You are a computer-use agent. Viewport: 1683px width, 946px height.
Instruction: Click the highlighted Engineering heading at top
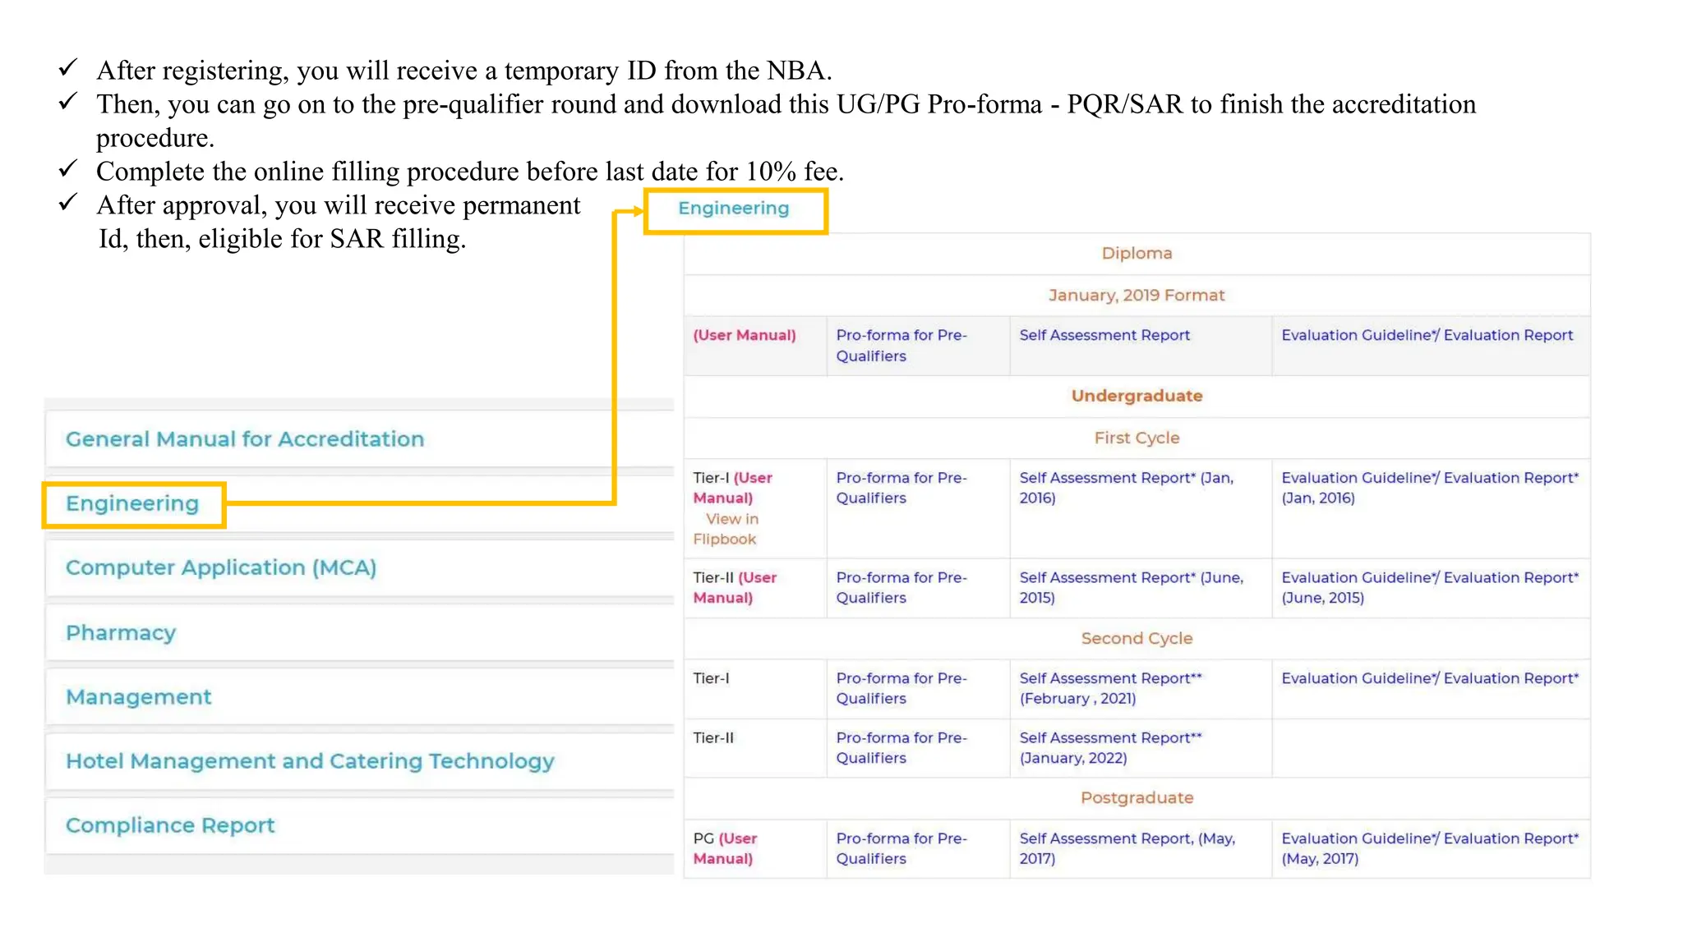coord(733,209)
